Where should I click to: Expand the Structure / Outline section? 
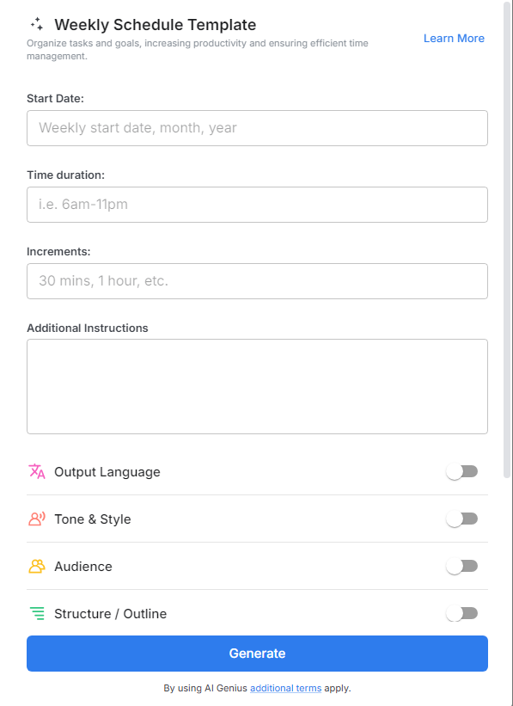112,613
